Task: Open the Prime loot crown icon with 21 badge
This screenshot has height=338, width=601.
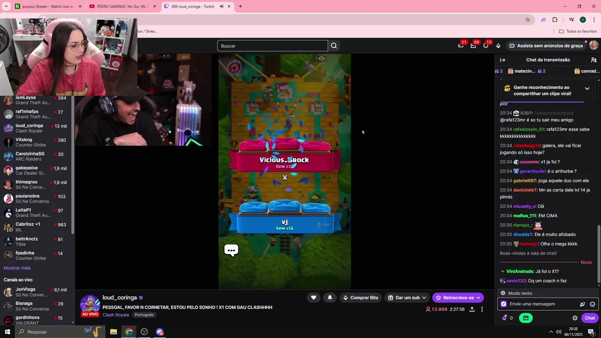Action: tap(461, 46)
